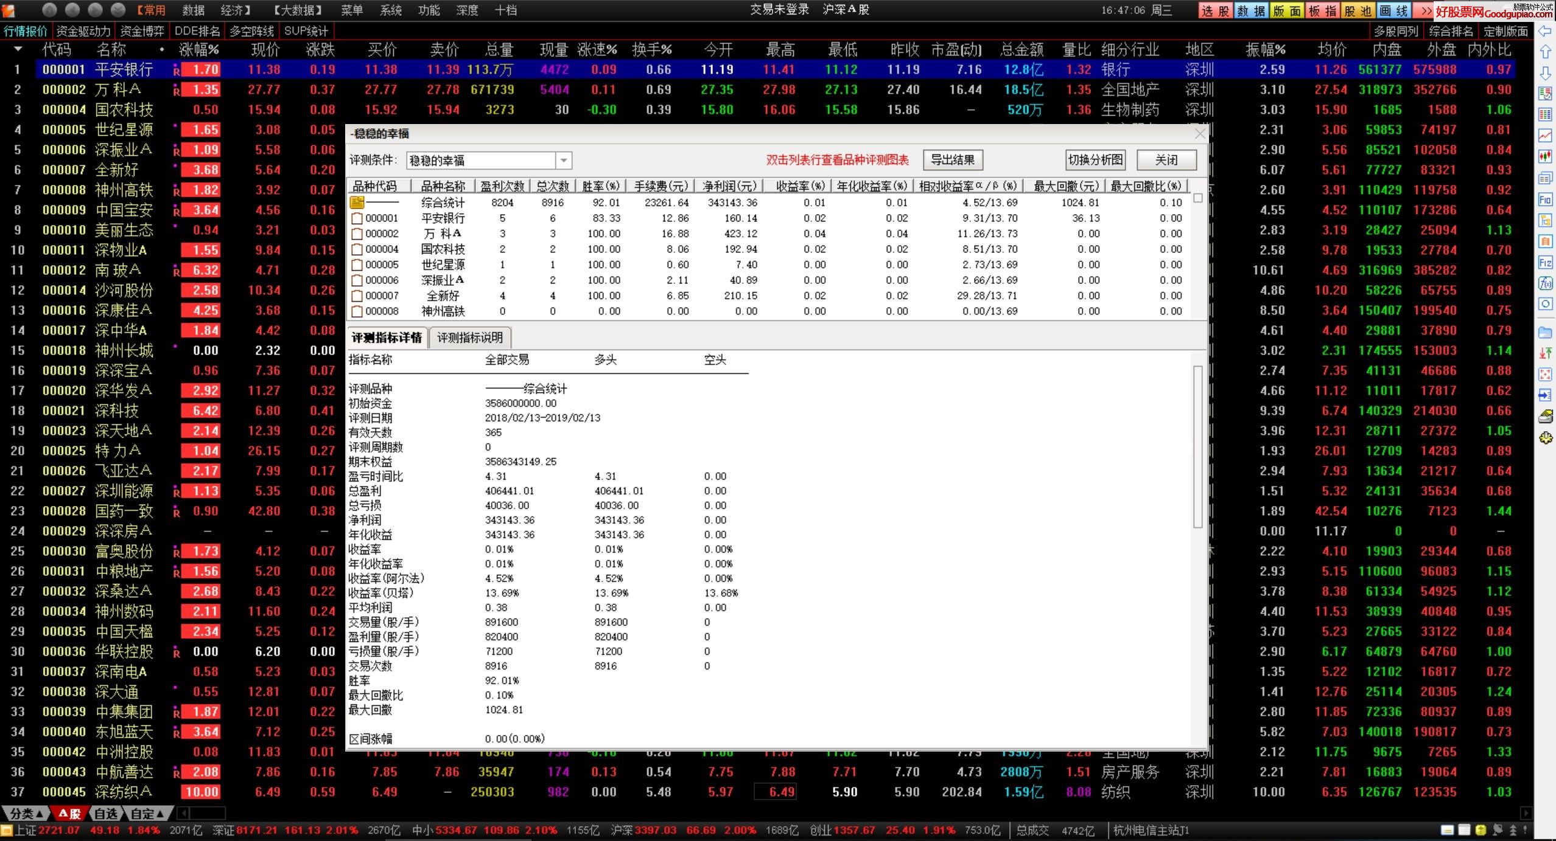
Task: Sort dialog table by 胜率(%) header
Action: point(600,186)
